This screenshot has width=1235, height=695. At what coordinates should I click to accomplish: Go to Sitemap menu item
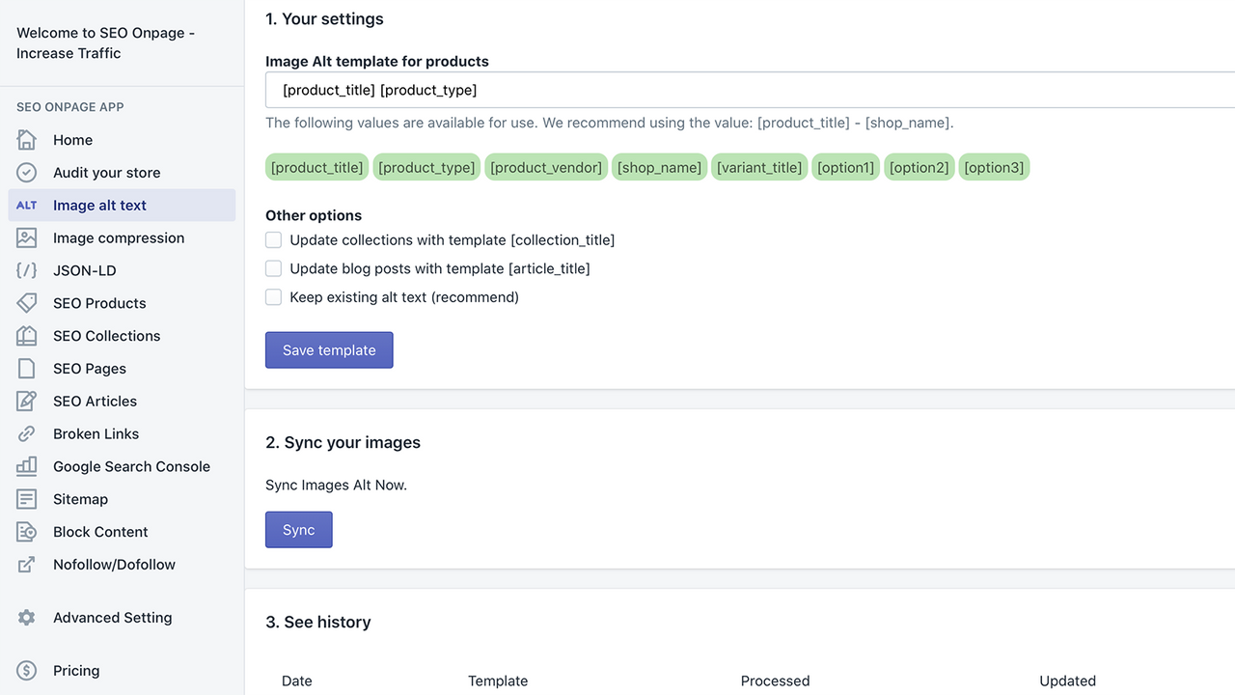tap(80, 499)
